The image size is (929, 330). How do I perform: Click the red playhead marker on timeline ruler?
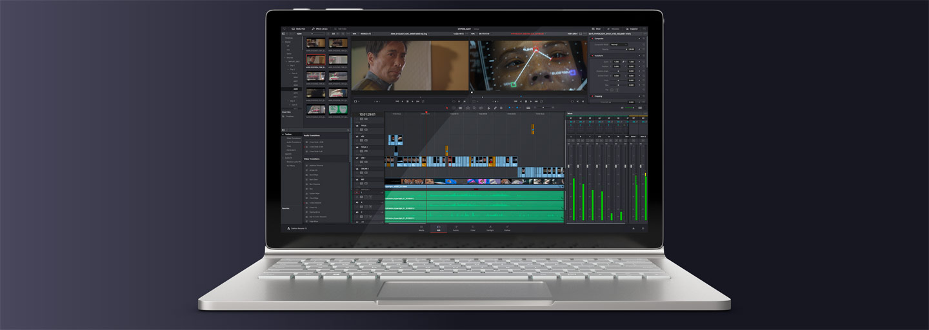pos(426,113)
